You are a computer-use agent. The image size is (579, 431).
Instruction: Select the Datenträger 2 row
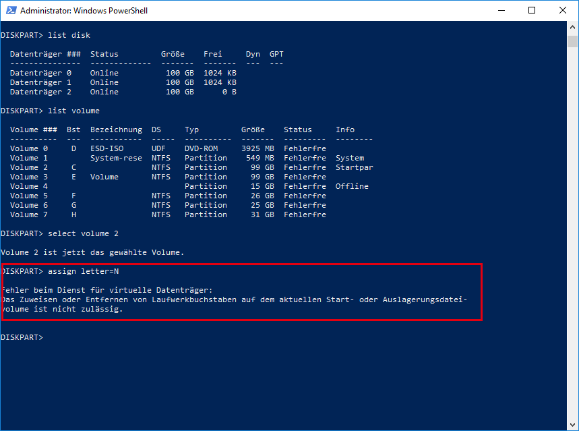click(x=123, y=92)
